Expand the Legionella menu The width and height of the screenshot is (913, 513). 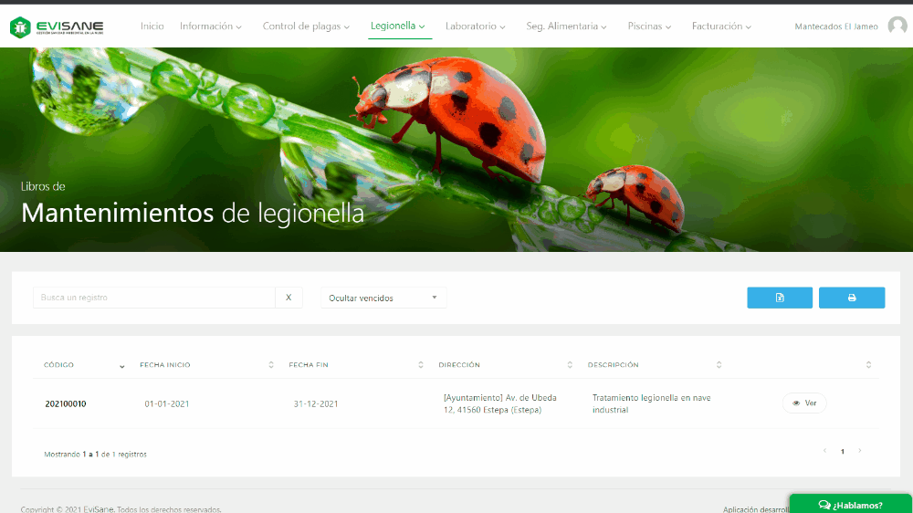tap(397, 26)
